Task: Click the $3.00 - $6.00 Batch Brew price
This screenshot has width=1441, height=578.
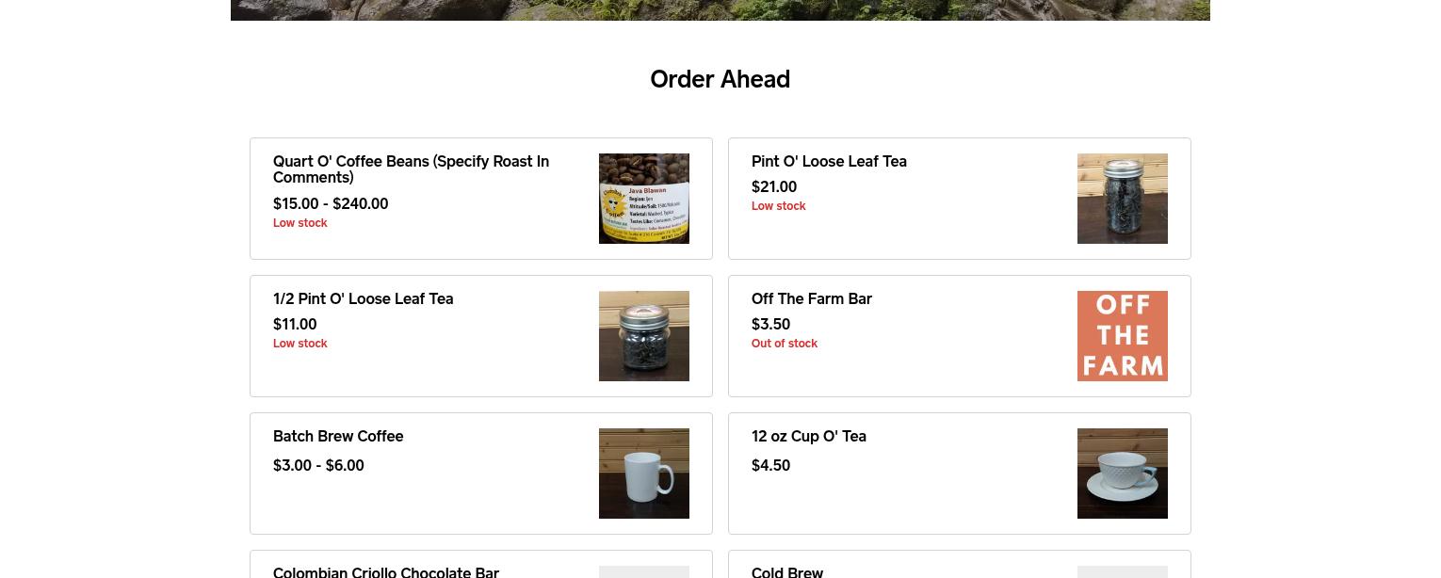Action: click(318, 465)
